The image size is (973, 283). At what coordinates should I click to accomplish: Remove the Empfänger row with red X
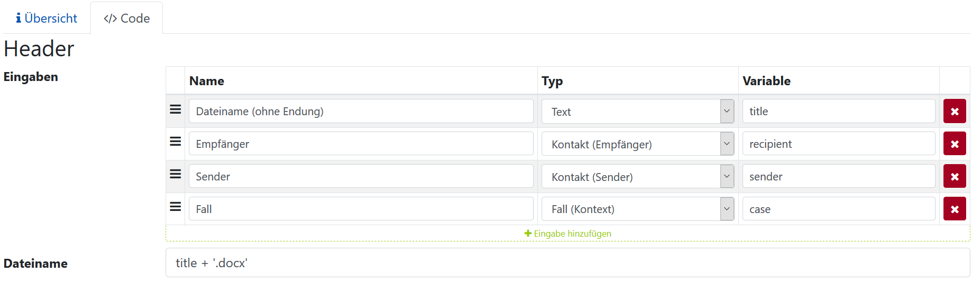(x=955, y=144)
